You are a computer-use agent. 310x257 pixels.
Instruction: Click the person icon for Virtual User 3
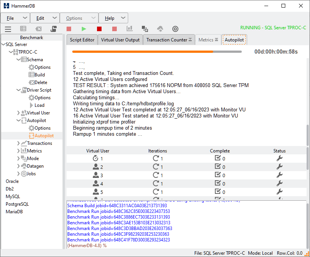click(x=96, y=175)
